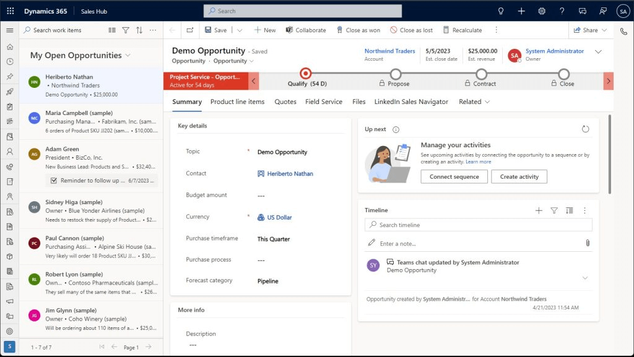Image resolution: width=634 pixels, height=357 pixels.
Task: Click the paperclip attach icon in timeline
Action: tap(588, 243)
